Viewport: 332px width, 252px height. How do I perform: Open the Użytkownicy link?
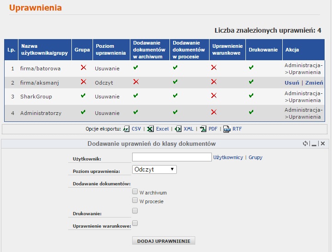click(228, 157)
